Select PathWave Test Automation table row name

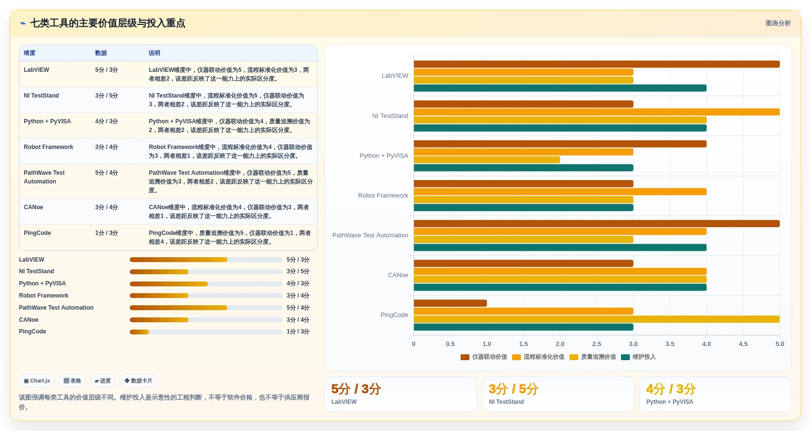pyautogui.click(x=44, y=177)
